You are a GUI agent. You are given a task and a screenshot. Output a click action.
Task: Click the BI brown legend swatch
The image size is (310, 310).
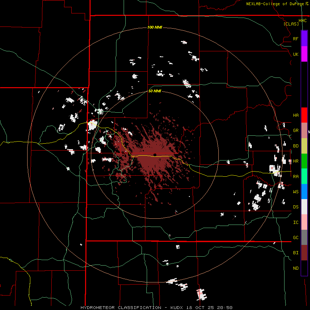304,253
